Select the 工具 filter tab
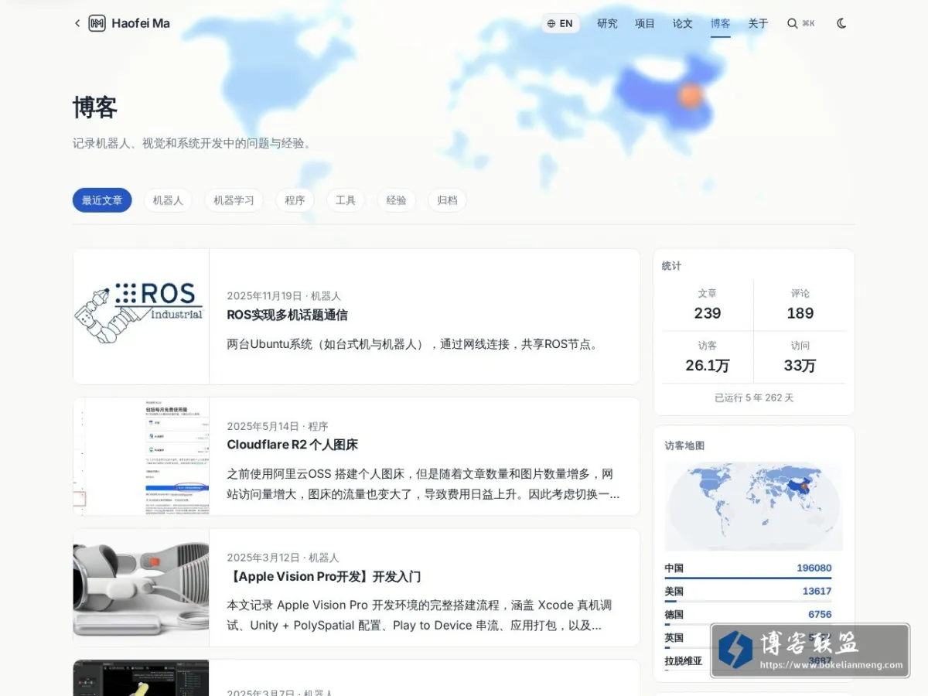 coord(346,200)
